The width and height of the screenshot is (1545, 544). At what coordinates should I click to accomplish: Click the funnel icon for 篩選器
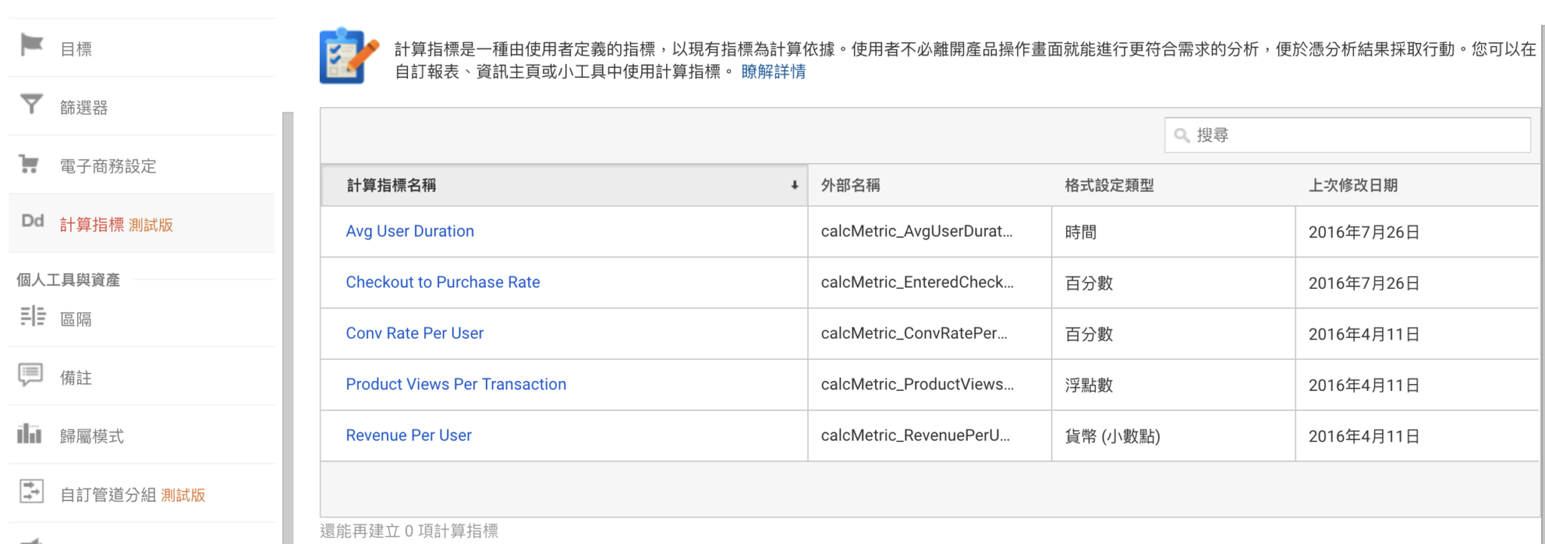[32, 104]
